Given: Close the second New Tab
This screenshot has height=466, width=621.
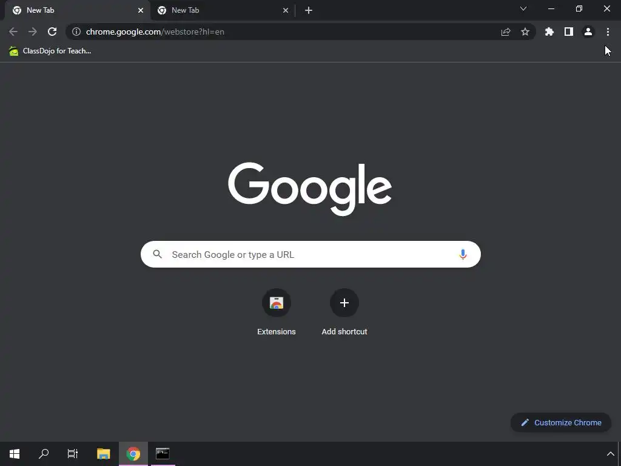Looking at the screenshot, I should 286,10.
